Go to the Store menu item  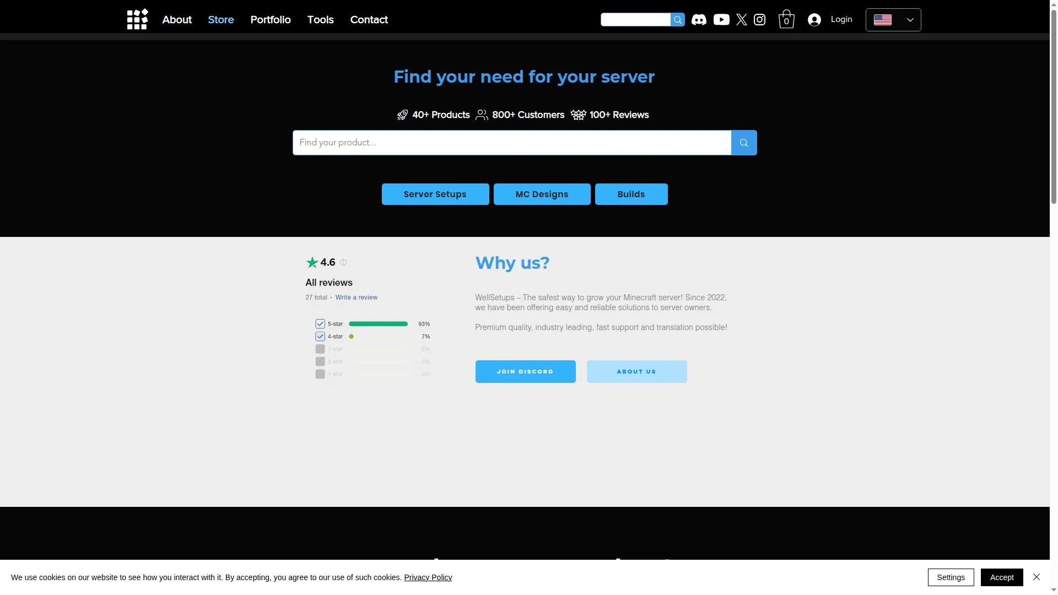221,20
